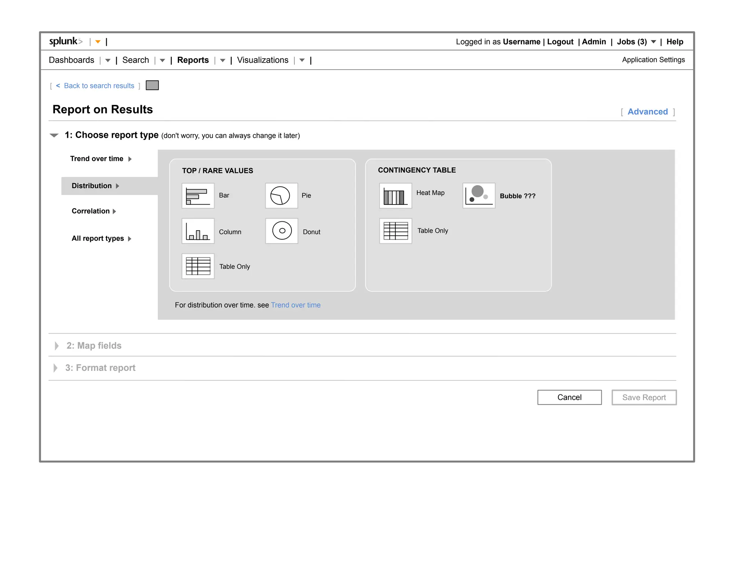Select the Bar chart icon

pyautogui.click(x=198, y=196)
